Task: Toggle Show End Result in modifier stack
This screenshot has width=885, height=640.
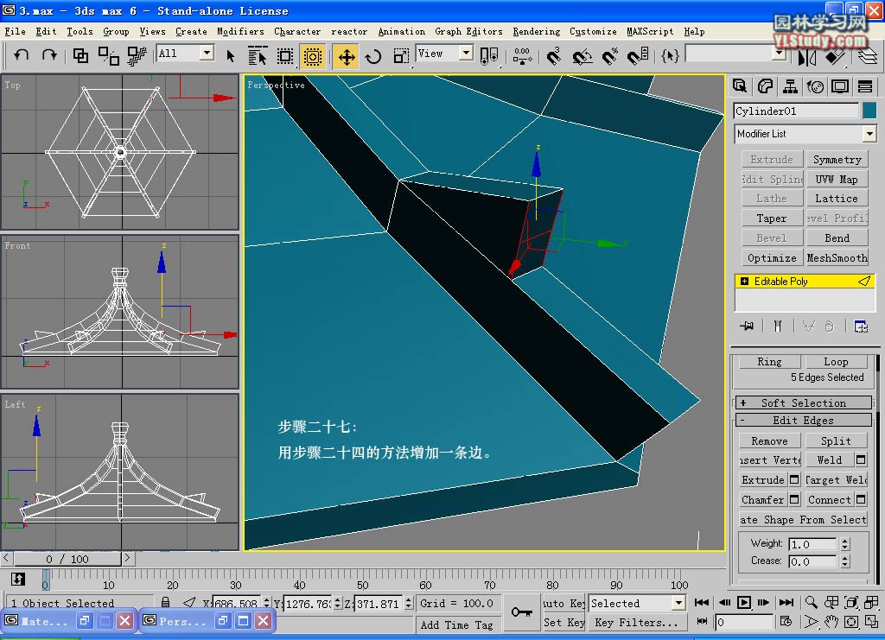Action: click(778, 326)
